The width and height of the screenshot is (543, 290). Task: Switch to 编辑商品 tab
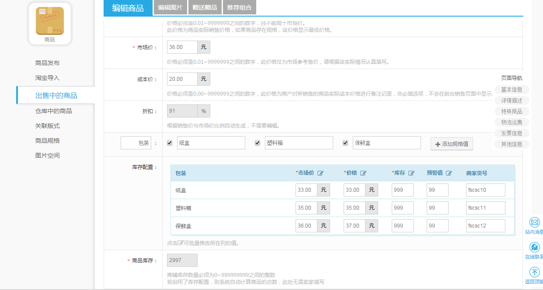tap(128, 8)
